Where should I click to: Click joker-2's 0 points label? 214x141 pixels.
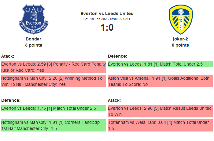click(180, 45)
